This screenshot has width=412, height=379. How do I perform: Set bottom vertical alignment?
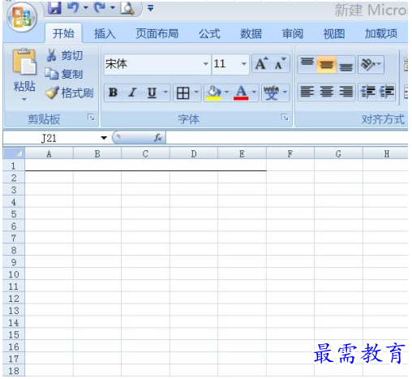[x=346, y=65]
